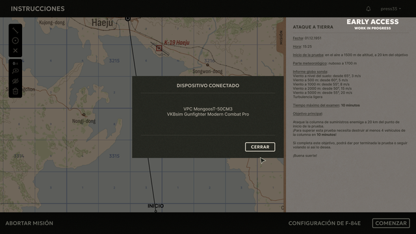Image resolution: width=416 pixels, height=234 pixels.
Task: Click 'VKBsim Gunfighter Modern Combat Pro' text
Action: click(x=208, y=114)
